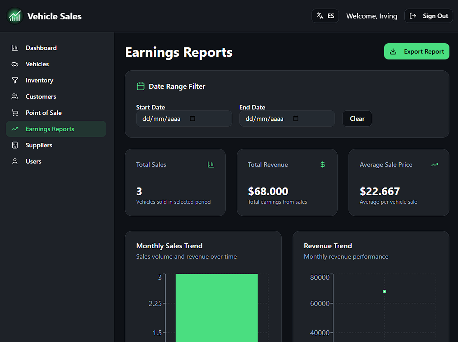Open Point of Sale page
Image resolution: width=458 pixels, height=342 pixels.
[56, 113]
